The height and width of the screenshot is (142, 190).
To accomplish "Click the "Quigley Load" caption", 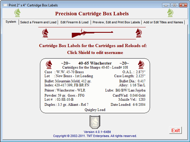I will point(95,110).
